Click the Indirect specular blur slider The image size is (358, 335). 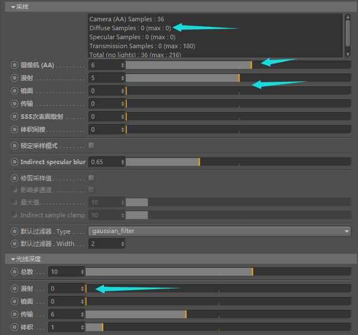coord(238,162)
